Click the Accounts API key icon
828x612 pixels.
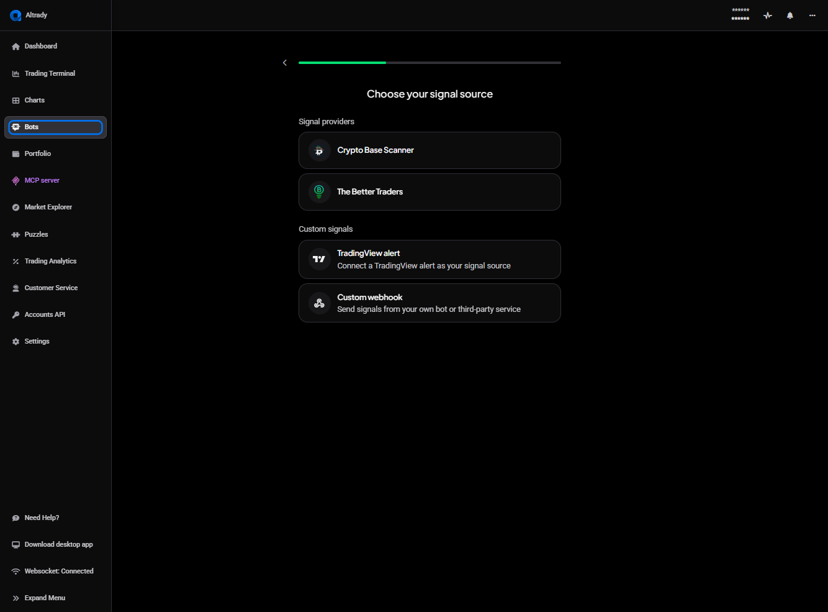pos(16,315)
